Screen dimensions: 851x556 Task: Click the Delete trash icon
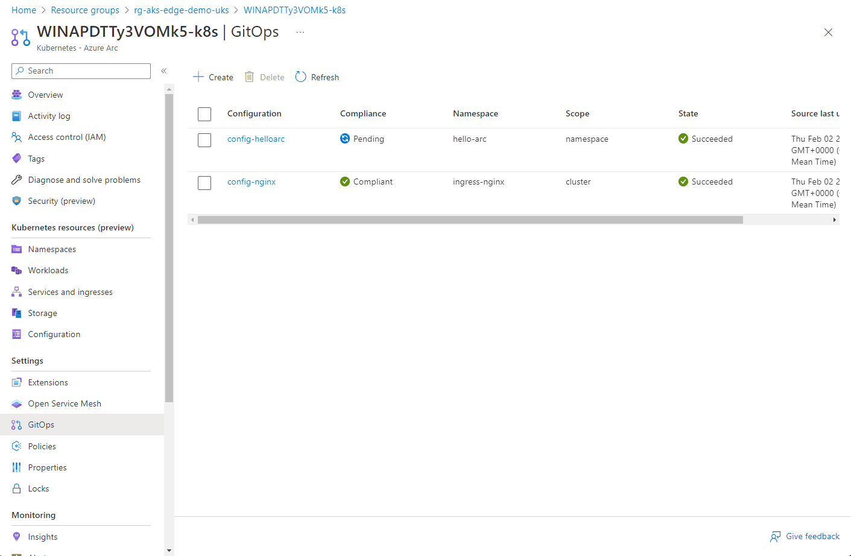(249, 77)
